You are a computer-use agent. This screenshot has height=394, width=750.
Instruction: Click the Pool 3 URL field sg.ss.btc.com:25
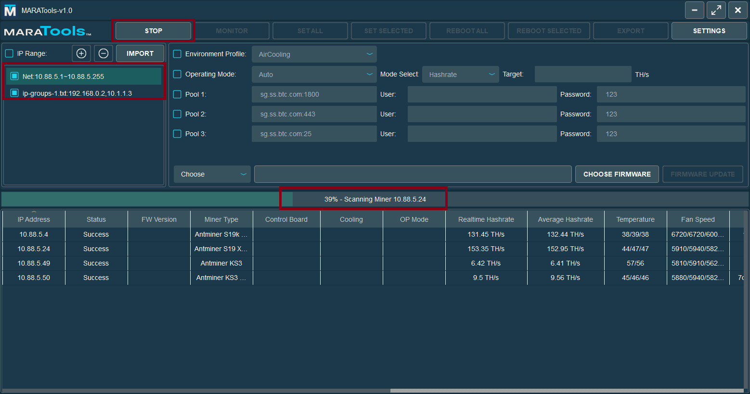pos(314,134)
